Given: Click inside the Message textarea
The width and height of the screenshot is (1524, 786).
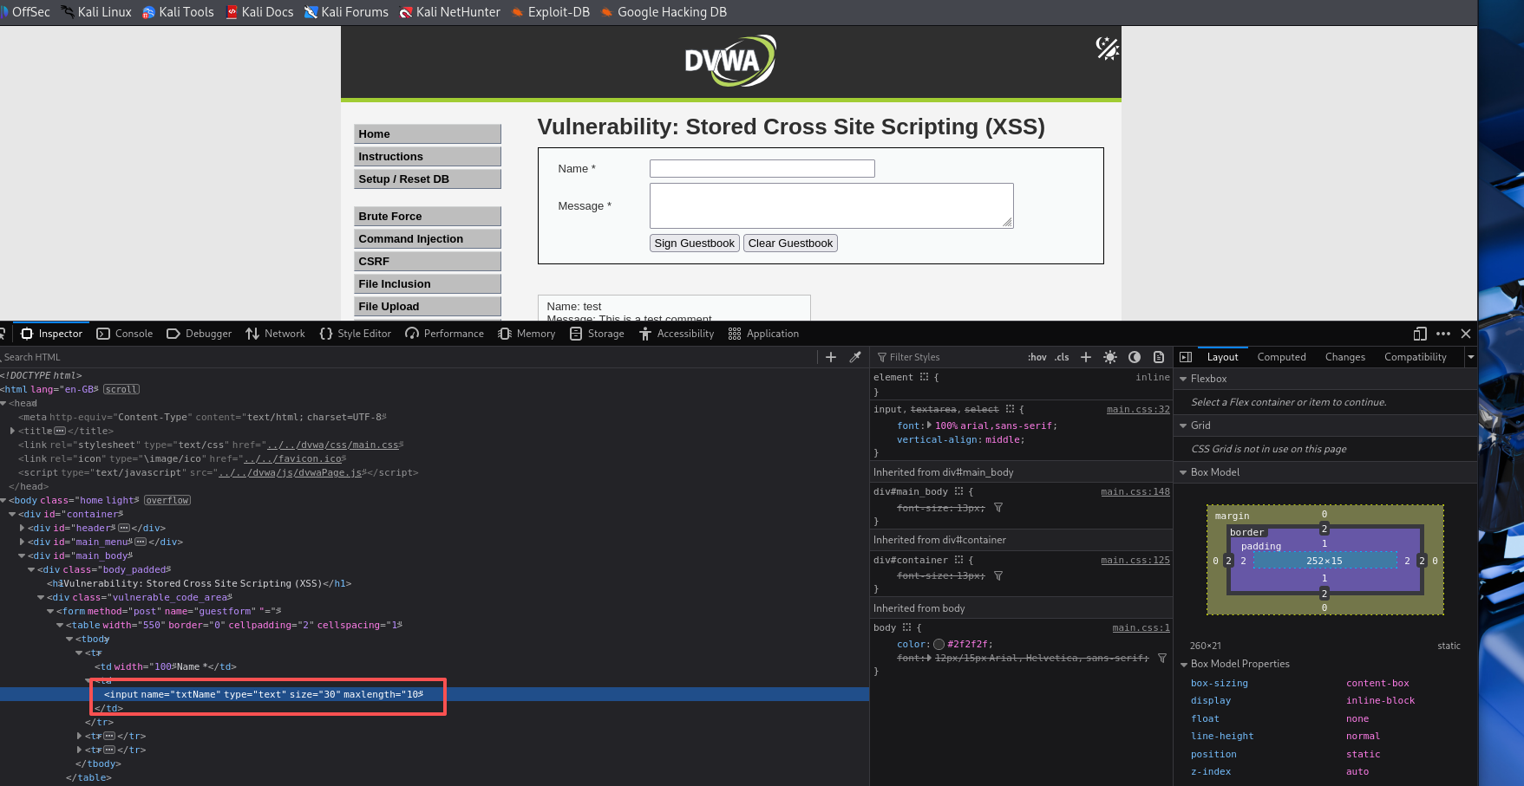Looking at the screenshot, I should [x=832, y=205].
